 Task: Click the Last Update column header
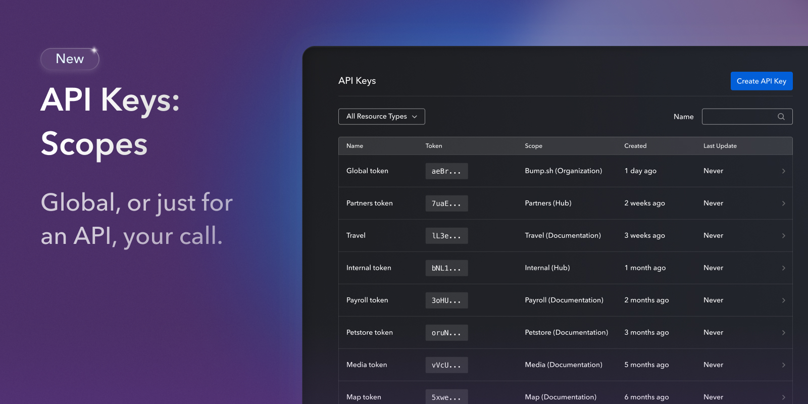click(x=720, y=146)
